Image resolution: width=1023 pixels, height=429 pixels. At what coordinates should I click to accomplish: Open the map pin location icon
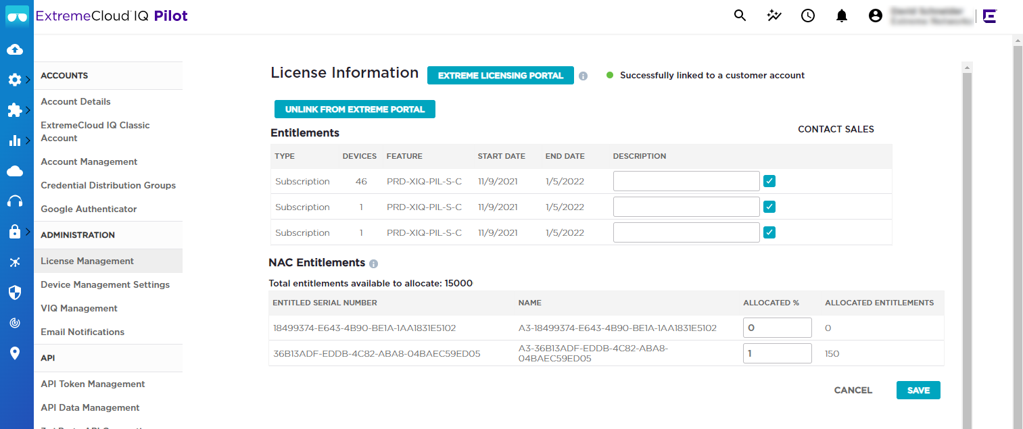(15, 353)
